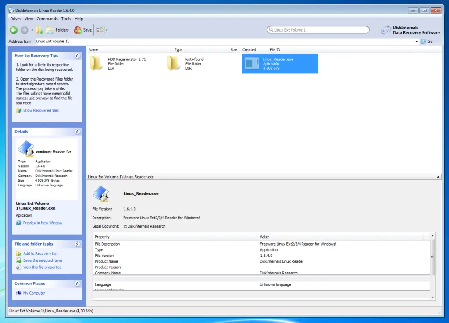This screenshot has width=449, height=323.
Task: Click the DiskInternals Data Recovery Software logo
Action: tap(410, 30)
